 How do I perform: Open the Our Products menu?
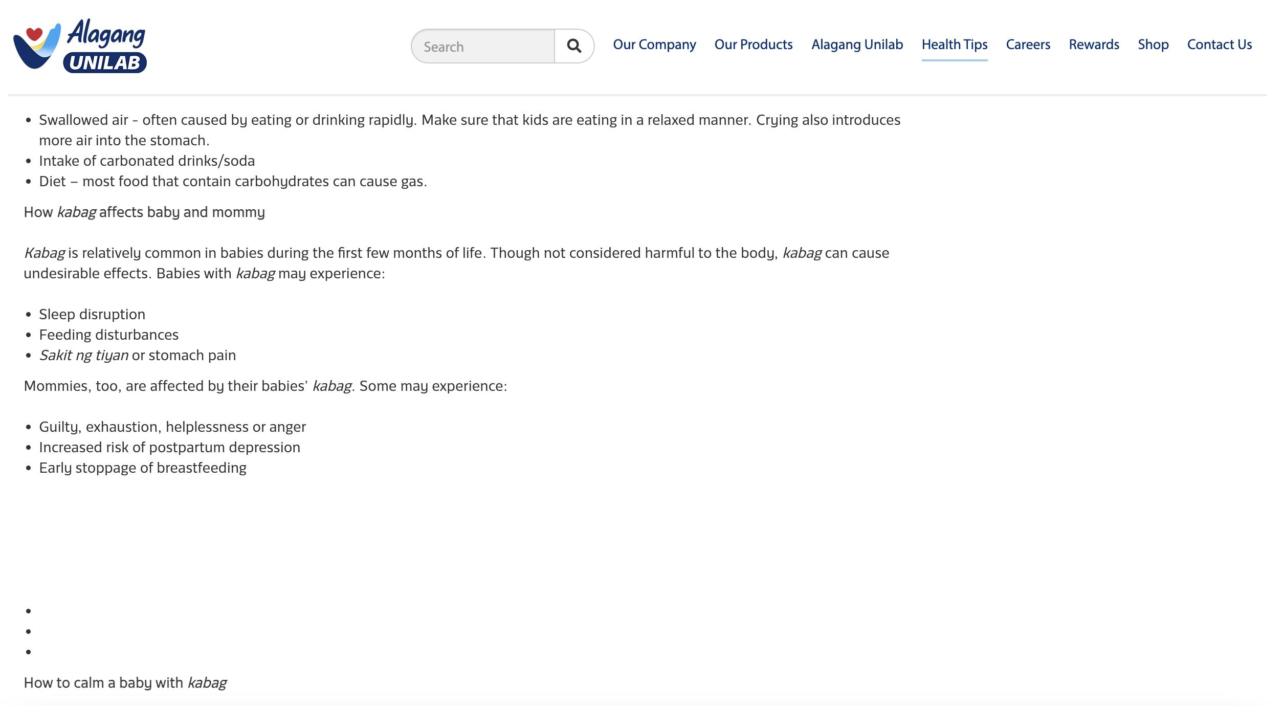coord(753,45)
